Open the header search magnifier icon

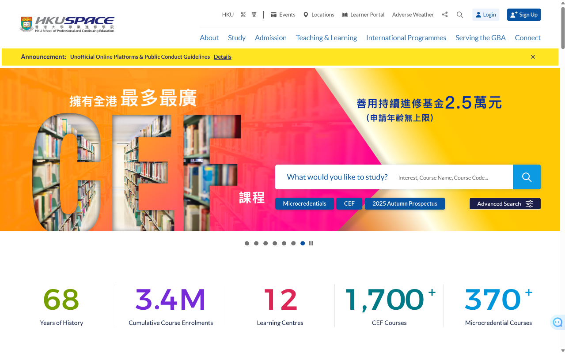pos(459,15)
